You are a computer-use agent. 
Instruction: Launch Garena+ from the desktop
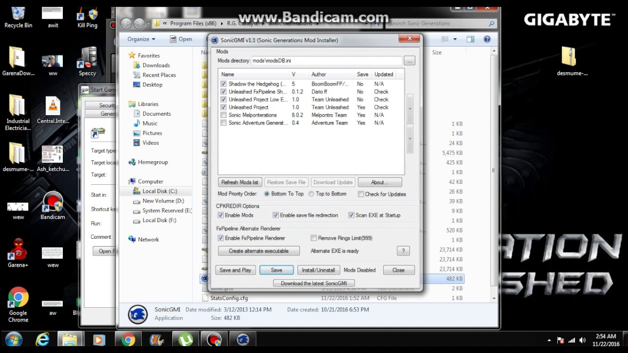point(18,253)
